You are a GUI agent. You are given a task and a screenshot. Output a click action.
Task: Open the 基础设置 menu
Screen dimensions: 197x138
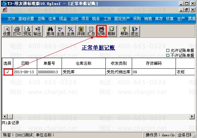tap(26, 19)
